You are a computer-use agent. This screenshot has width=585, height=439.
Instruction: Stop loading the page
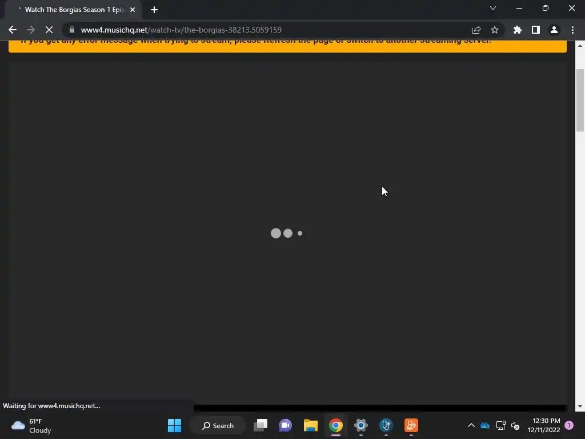tap(49, 30)
